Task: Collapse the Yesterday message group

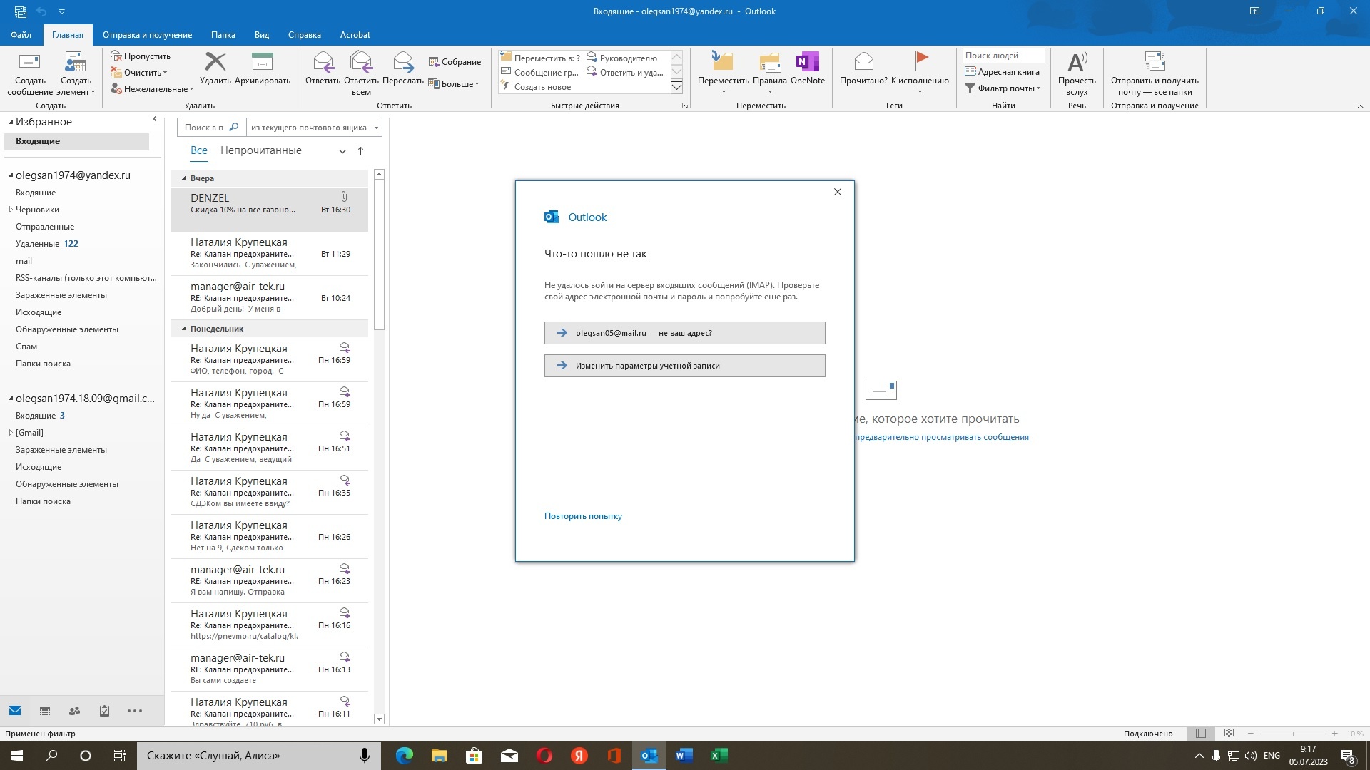Action: pos(184,178)
